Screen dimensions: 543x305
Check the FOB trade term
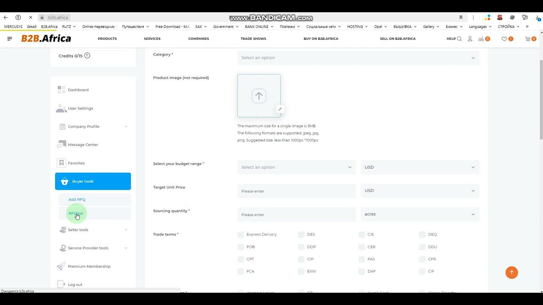(x=241, y=247)
